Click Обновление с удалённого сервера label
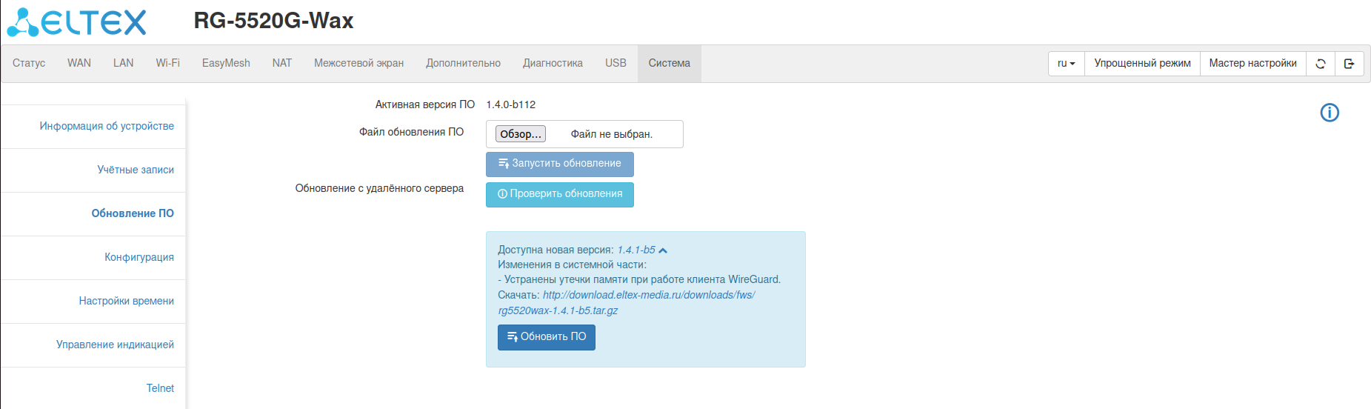This screenshot has height=409, width=1371. tap(379, 188)
